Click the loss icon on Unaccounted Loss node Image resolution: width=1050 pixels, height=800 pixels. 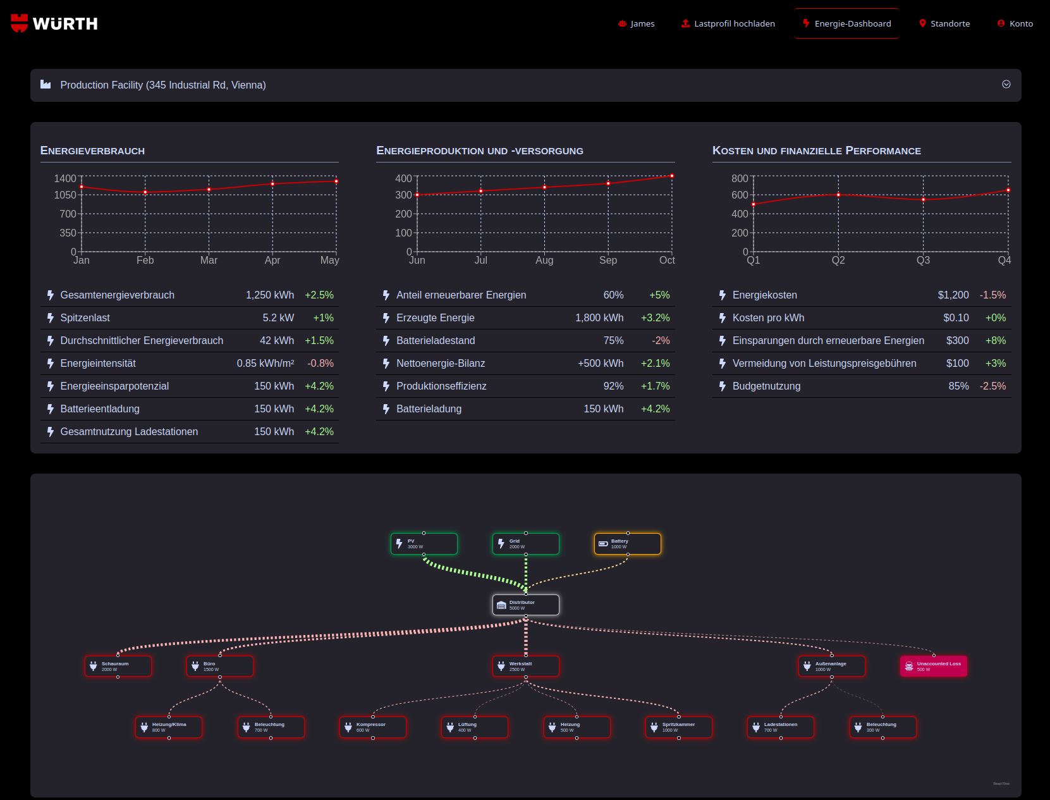click(x=908, y=665)
